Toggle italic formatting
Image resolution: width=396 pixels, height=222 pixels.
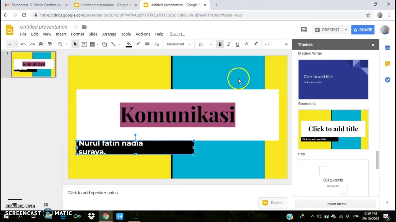229,44
